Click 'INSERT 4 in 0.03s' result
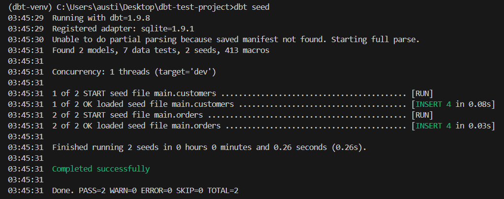Viewport: 504px width, 199px height. click(x=453, y=126)
